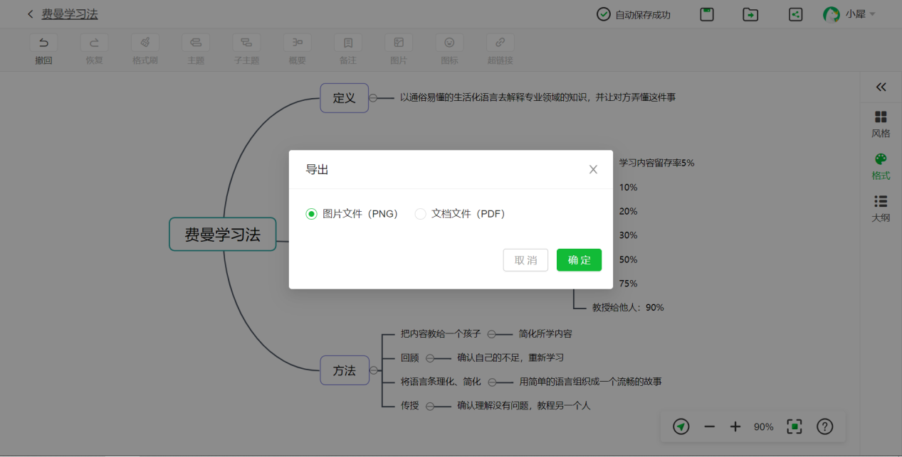Select the 文档文件（PDF）export option

420,213
